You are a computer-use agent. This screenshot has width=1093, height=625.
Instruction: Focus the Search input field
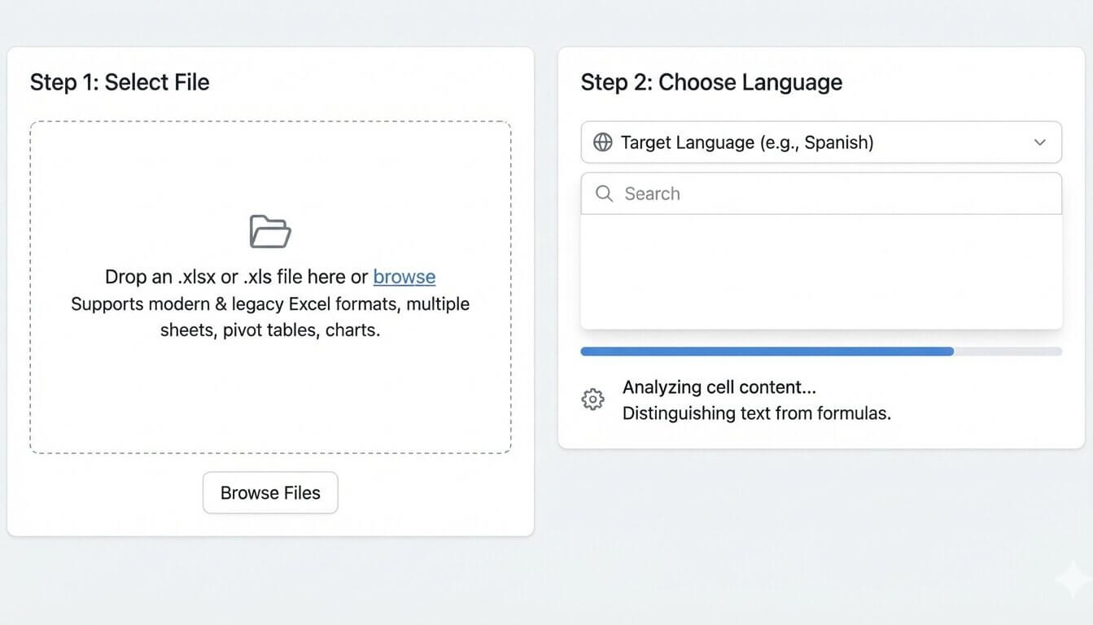(x=830, y=194)
